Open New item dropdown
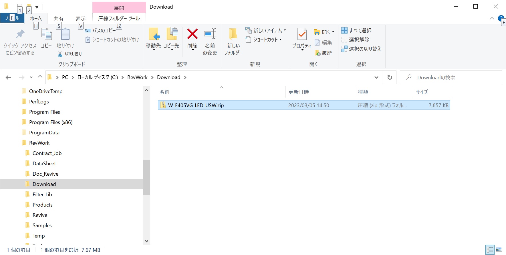506x255 pixels. point(266,30)
